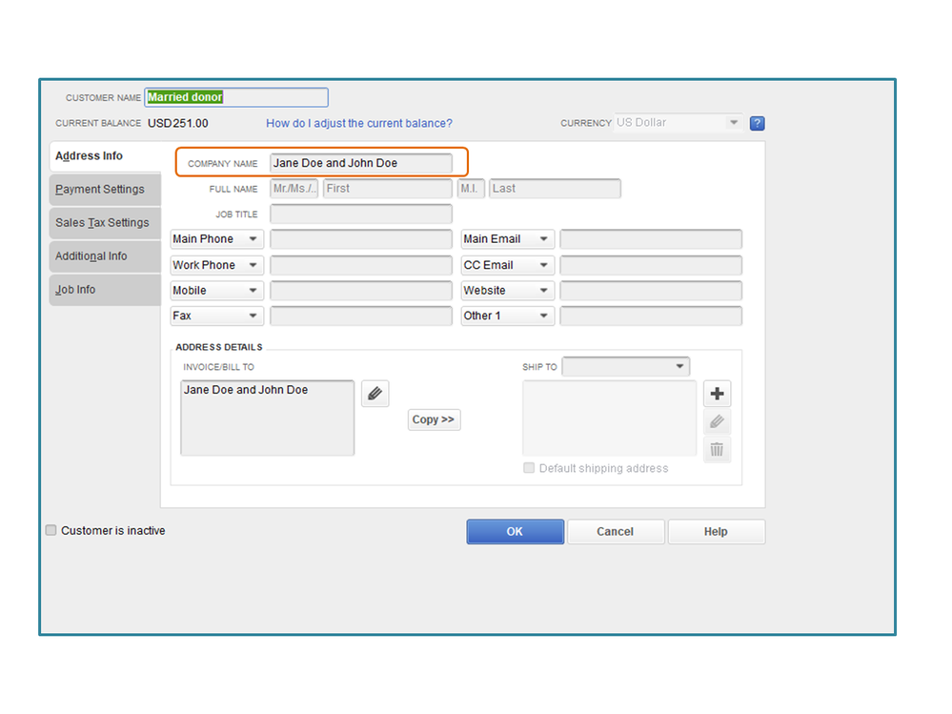The width and height of the screenshot is (952, 714).
Task: Click the Fax number field
Action: (x=360, y=316)
